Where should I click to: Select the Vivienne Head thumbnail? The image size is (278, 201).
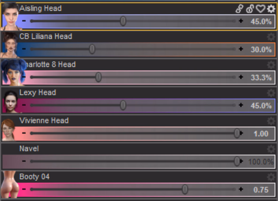[9, 130]
